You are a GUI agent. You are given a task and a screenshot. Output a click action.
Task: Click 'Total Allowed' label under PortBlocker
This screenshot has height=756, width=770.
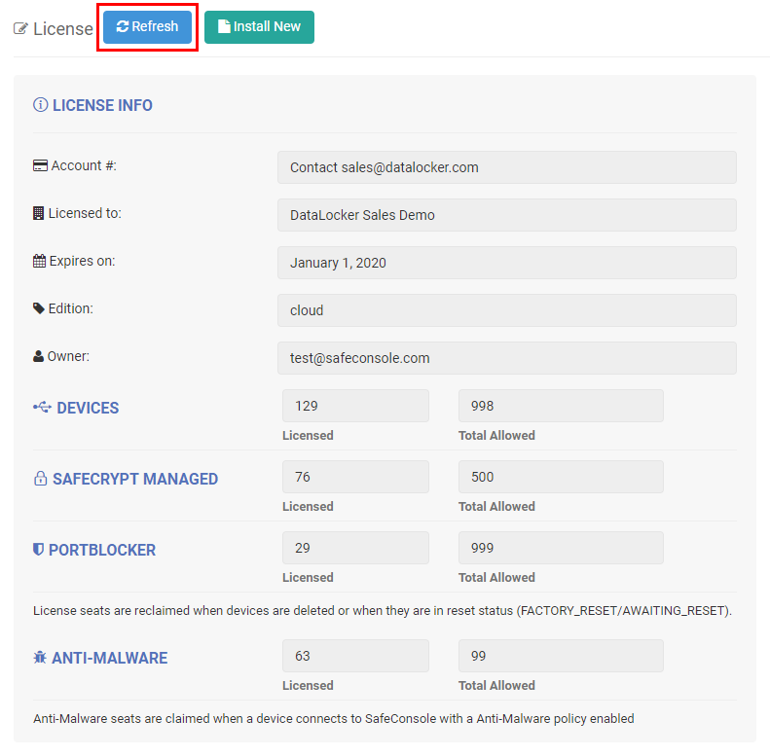[496, 578]
